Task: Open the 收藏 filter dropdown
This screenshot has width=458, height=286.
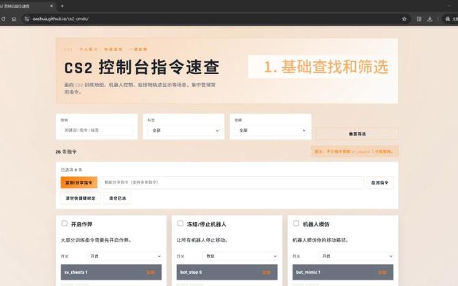Action: pyautogui.click(x=271, y=130)
